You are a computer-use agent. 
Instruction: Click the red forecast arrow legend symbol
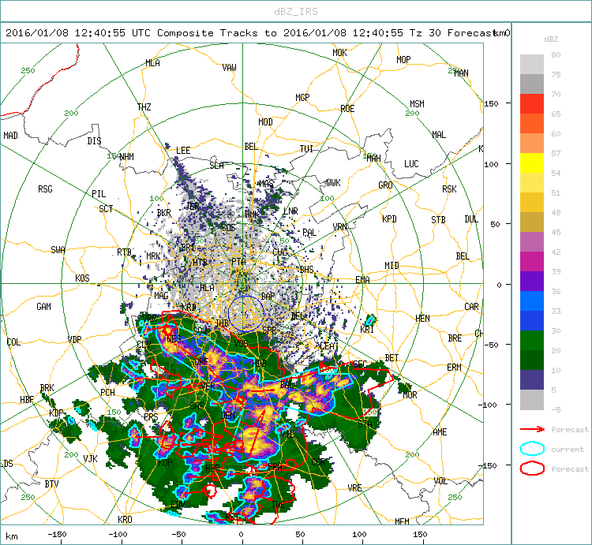pos(532,429)
